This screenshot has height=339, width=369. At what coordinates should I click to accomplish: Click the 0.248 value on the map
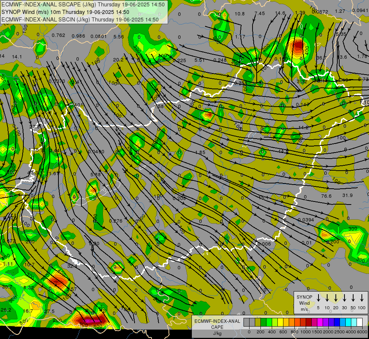tap(220, 60)
